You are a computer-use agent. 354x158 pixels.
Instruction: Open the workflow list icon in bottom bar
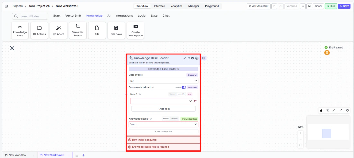click(77, 155)
